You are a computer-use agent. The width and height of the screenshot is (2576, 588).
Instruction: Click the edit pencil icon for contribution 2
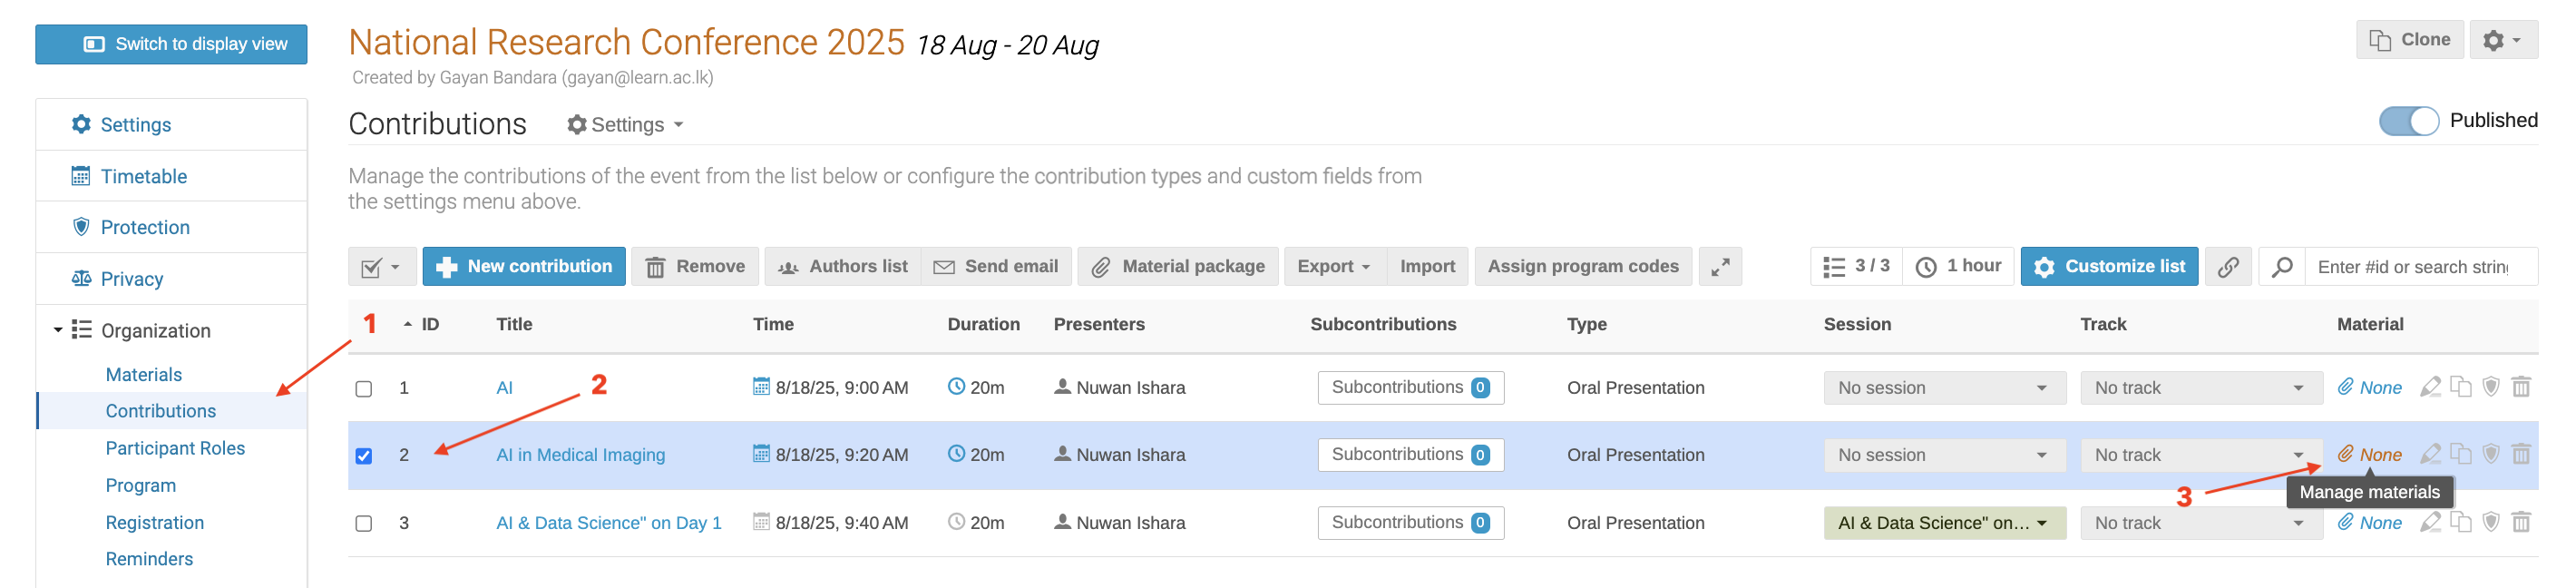2430,455
